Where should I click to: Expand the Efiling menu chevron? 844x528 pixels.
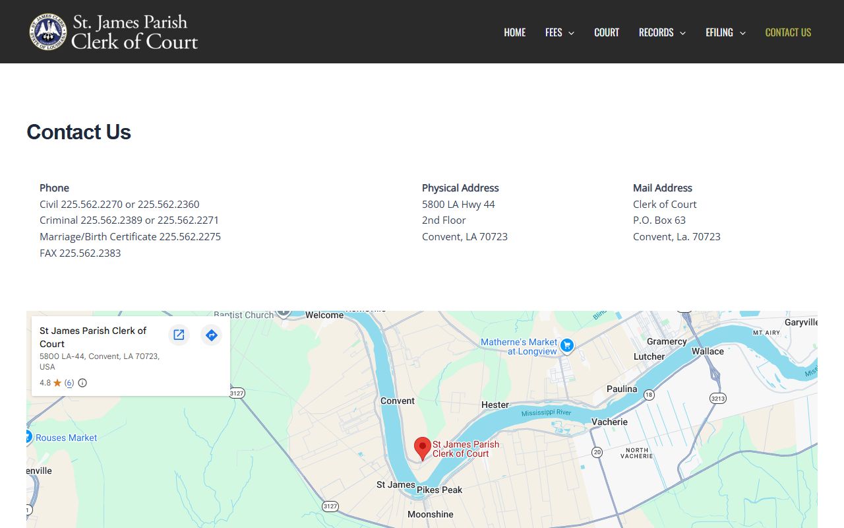click(742, 33)
